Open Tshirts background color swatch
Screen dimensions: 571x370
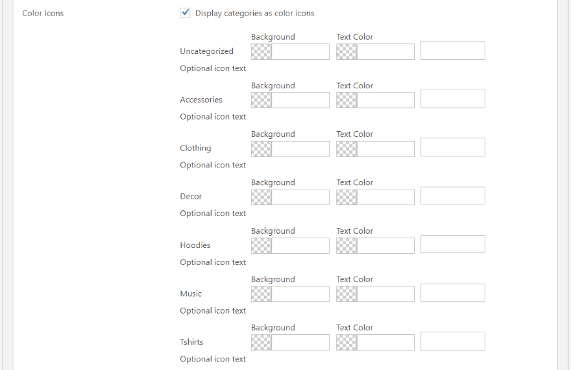coord(261,343)
